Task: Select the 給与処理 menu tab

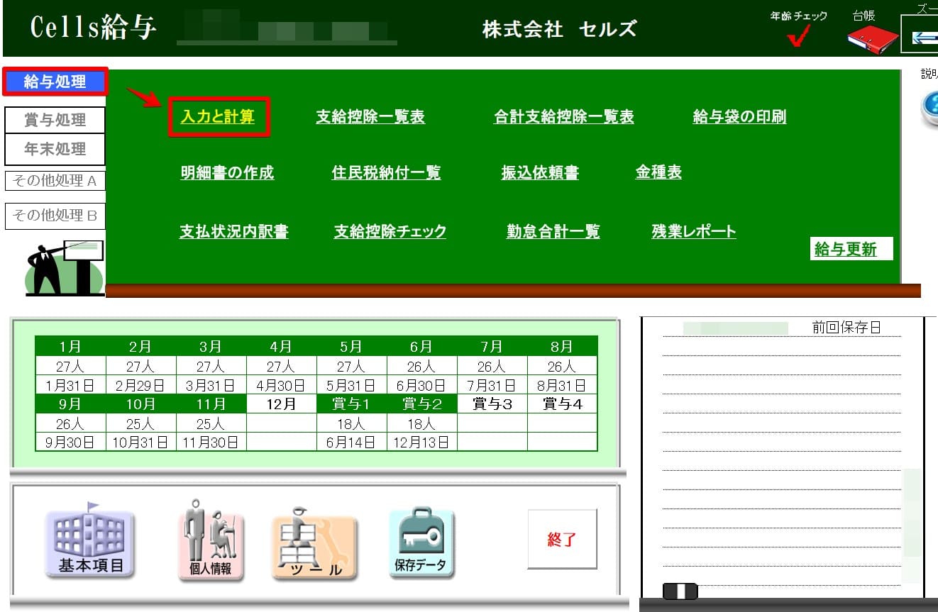Action: coord(55,82)
